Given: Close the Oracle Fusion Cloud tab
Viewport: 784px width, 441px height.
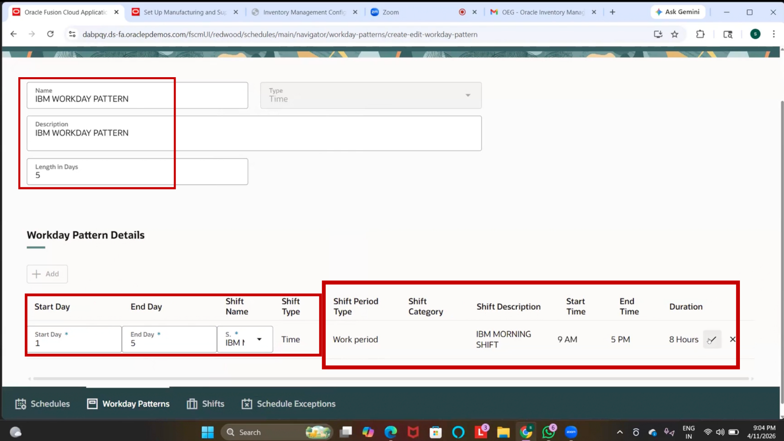Looking at the screenshot, I should [116, 12].
